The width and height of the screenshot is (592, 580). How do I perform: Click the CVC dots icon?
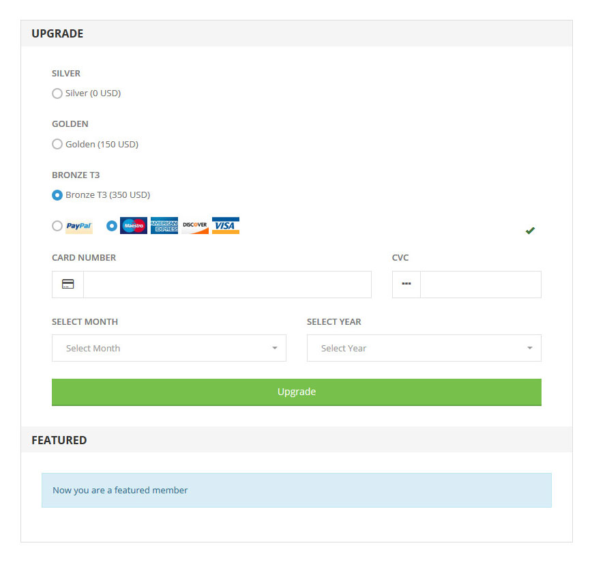(406, 285)
